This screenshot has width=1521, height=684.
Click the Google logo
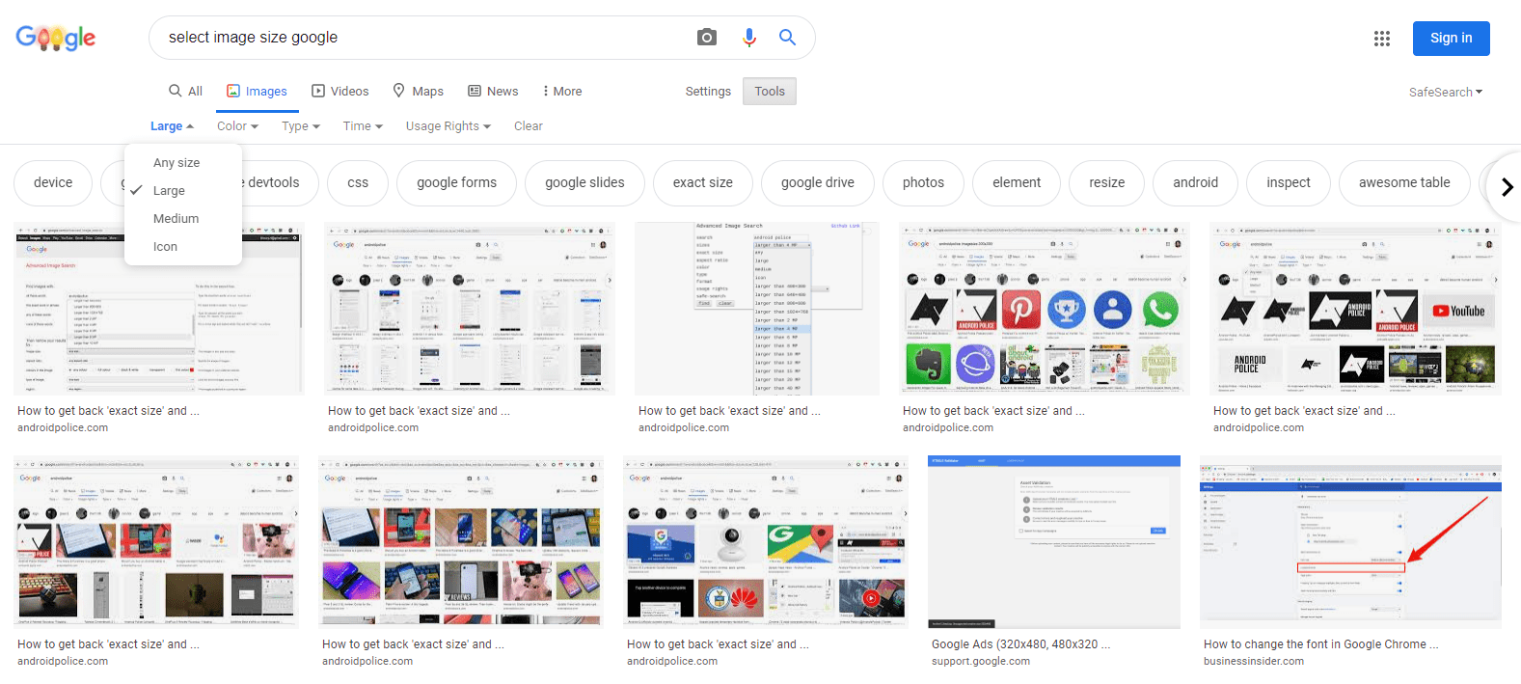56,38
